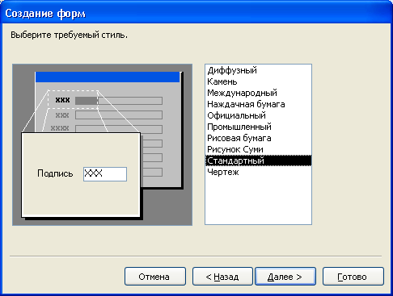
Task: Select the Диффузный style
Action: pyautogui.click(x=258, y=70)
